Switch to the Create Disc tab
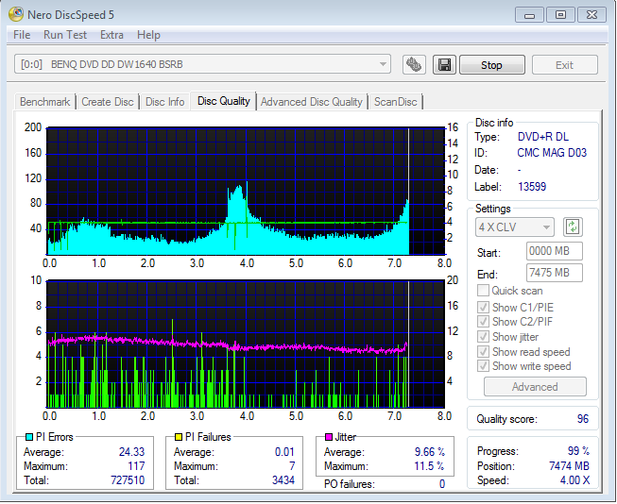 [x=108, y=102]
